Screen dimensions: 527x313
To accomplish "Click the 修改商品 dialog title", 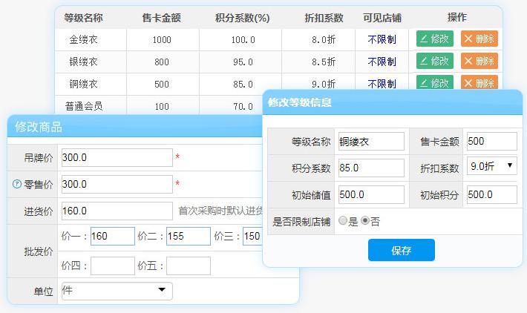I will point(39,127).
